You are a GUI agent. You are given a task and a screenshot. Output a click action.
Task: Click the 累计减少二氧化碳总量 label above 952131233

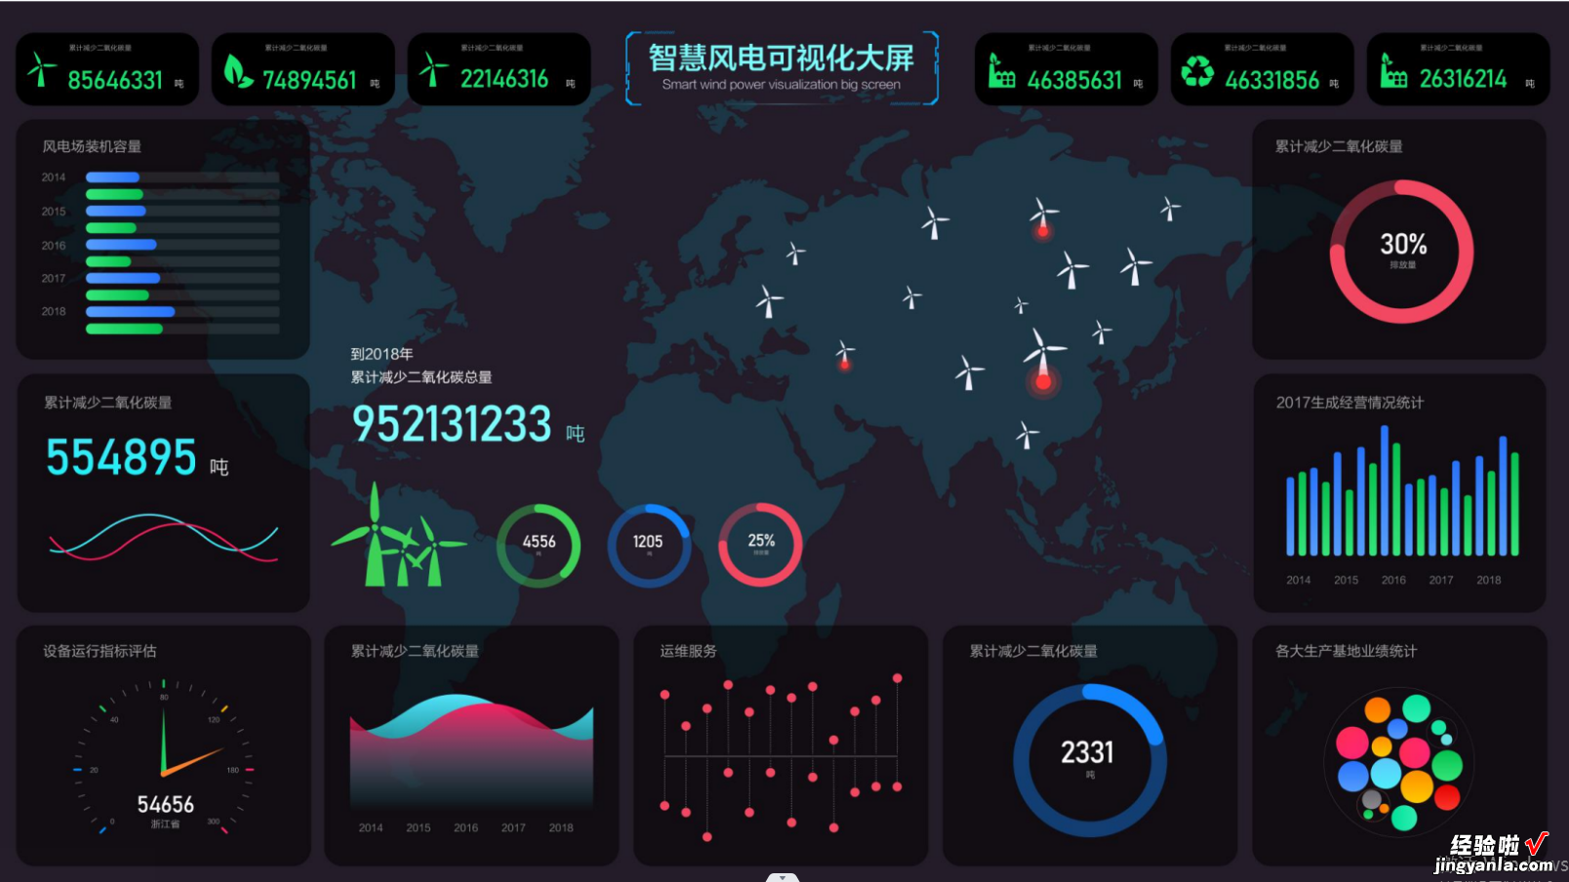pos(422,378)
